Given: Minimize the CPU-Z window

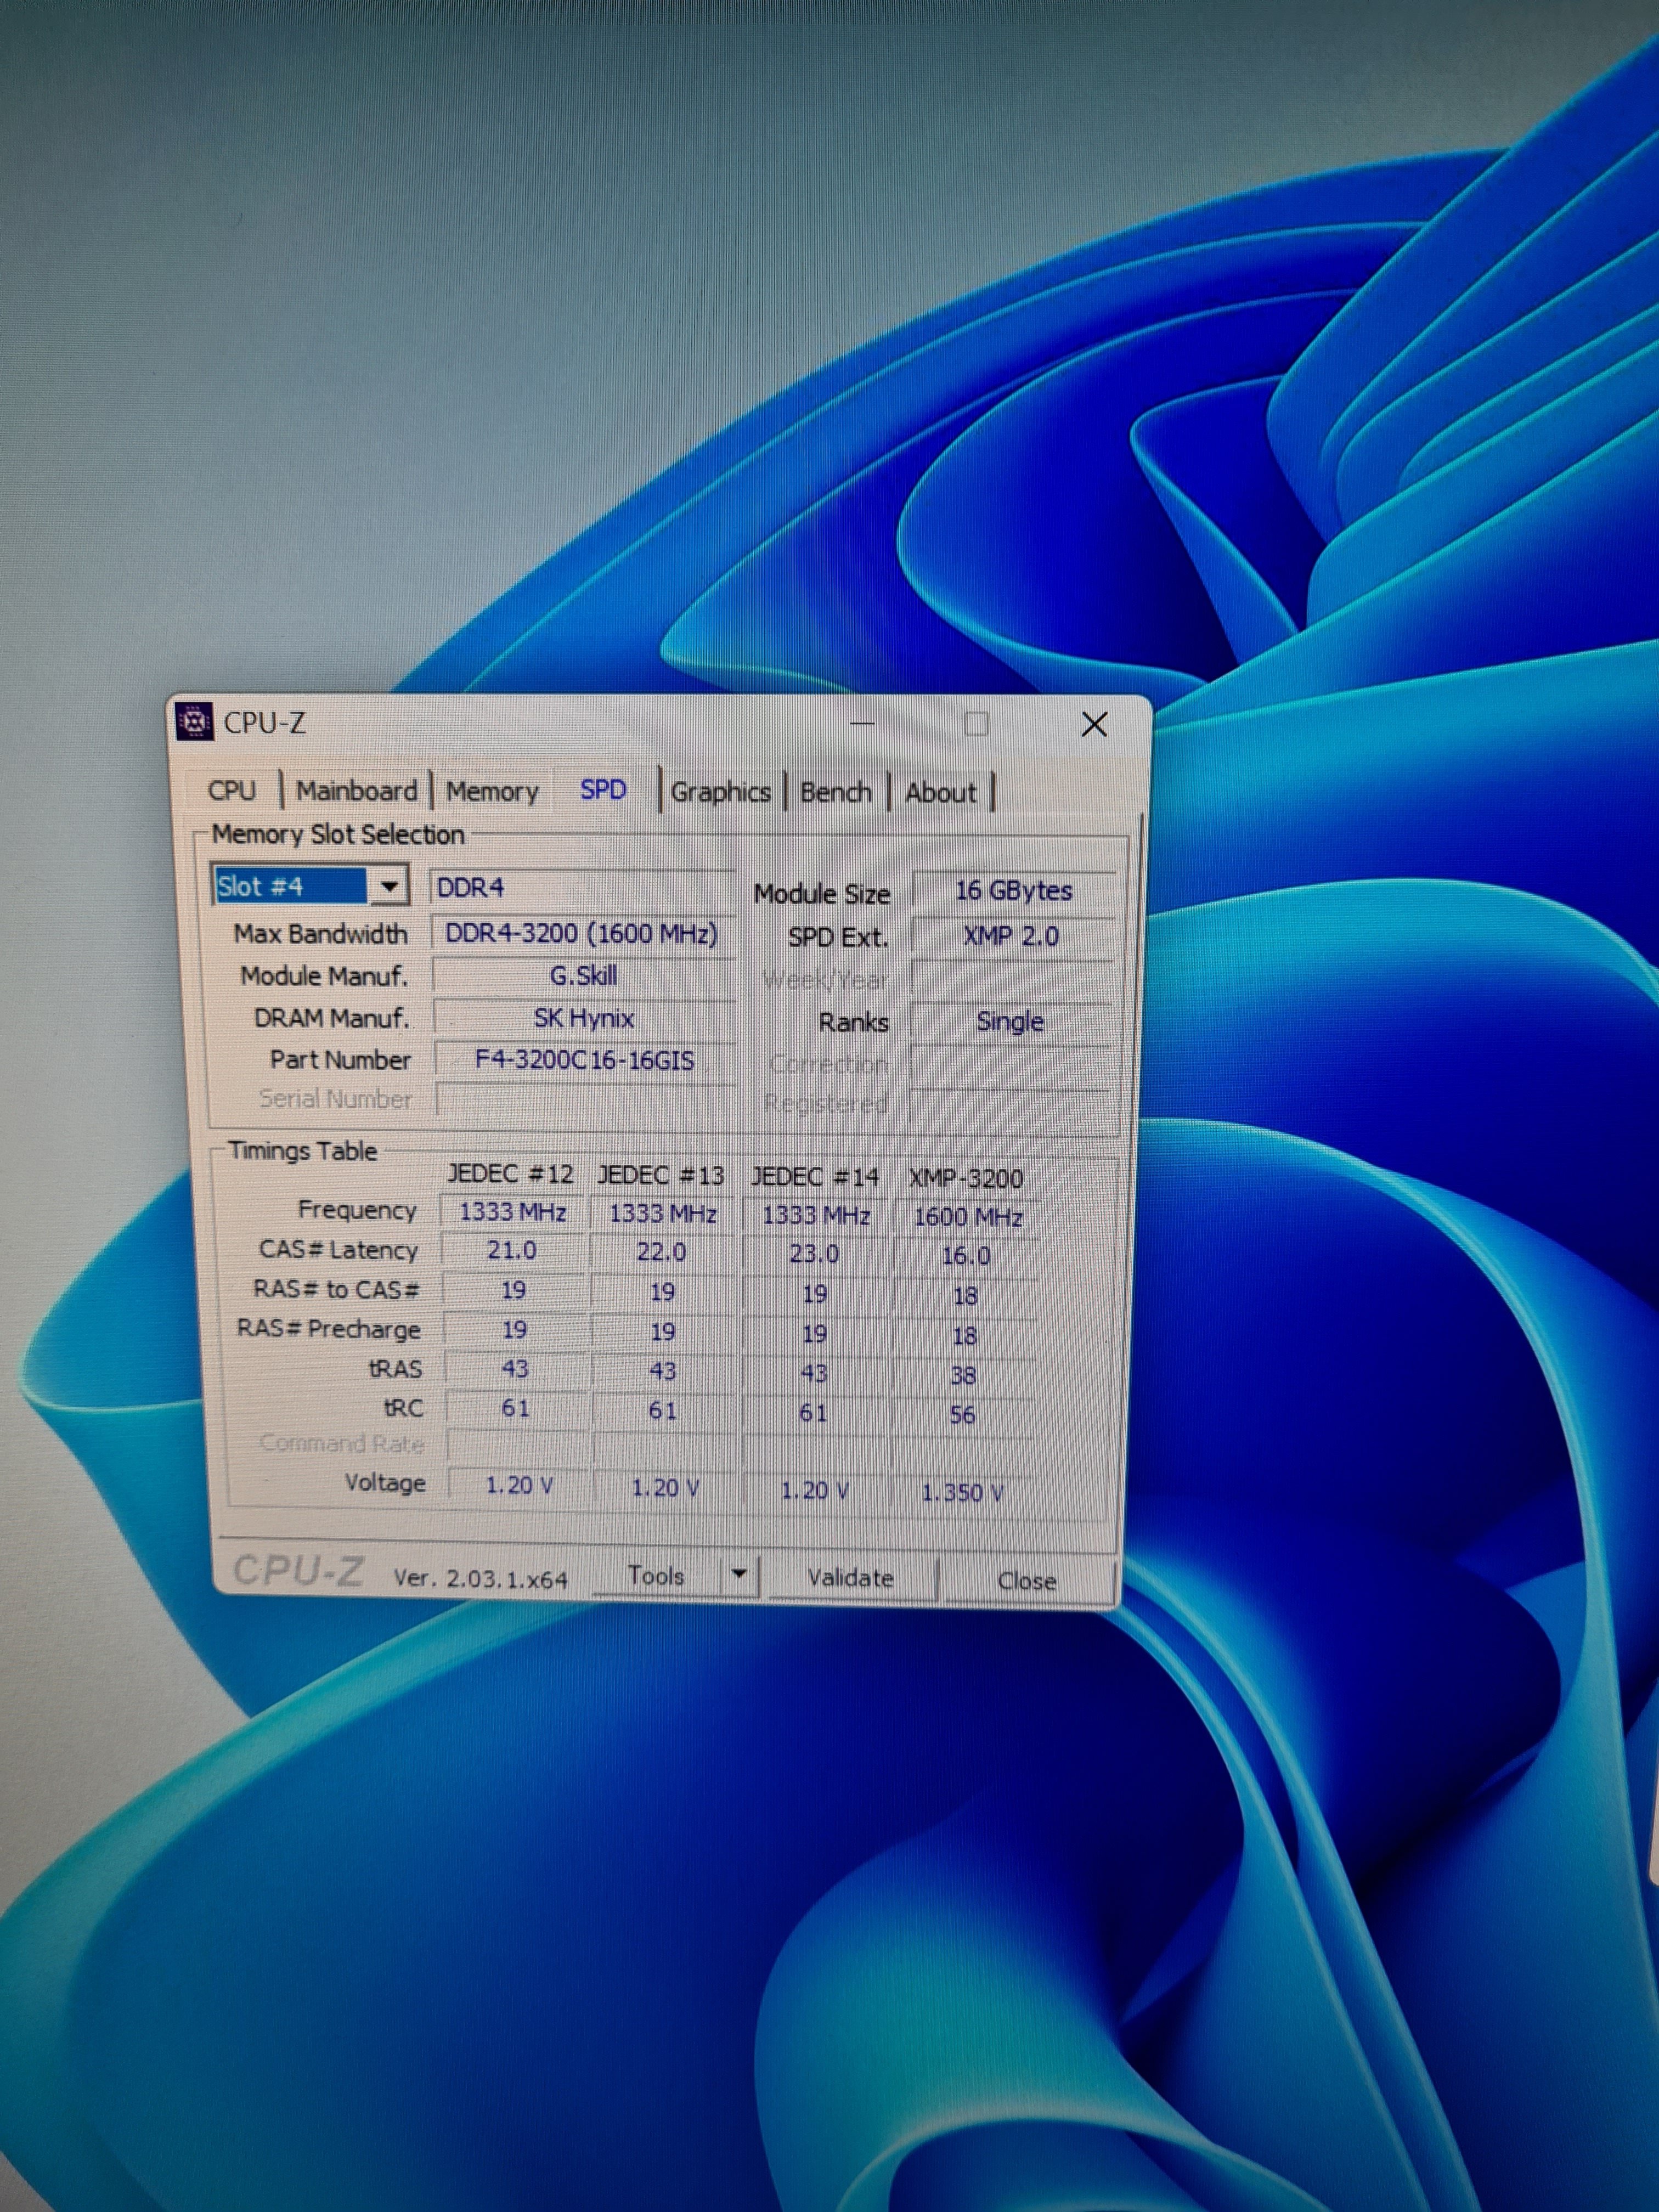Looking at the screenshot, I should pos(862,723).
